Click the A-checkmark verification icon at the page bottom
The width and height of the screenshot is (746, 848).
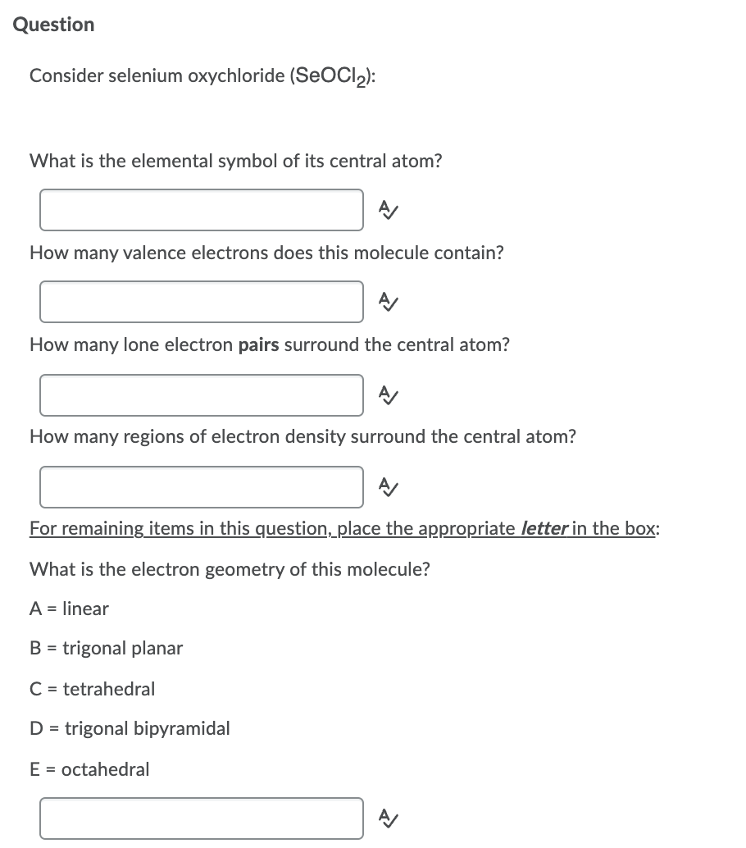tap(389, 818)
